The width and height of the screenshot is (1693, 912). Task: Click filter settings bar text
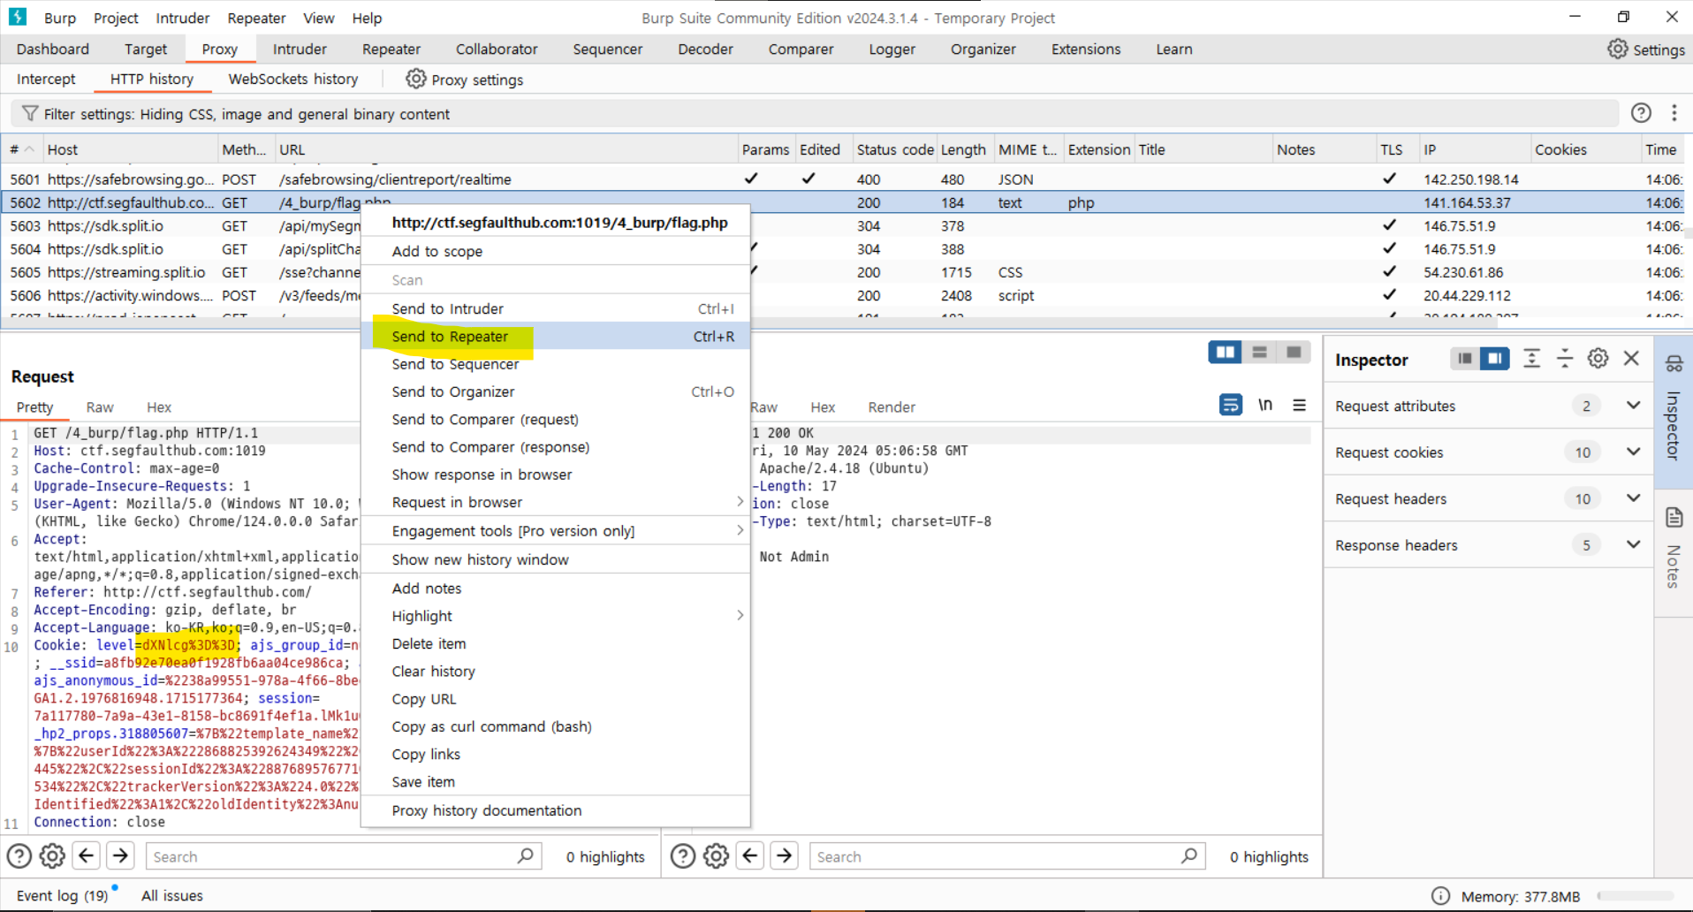[x=247, y=114]
